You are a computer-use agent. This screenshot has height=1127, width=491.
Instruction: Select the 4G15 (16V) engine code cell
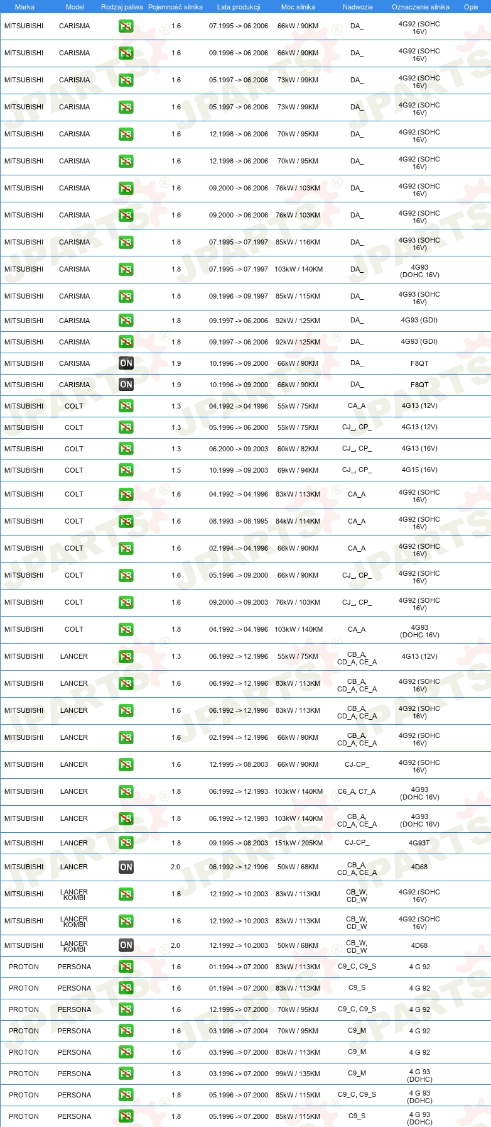tap(419, 470)
